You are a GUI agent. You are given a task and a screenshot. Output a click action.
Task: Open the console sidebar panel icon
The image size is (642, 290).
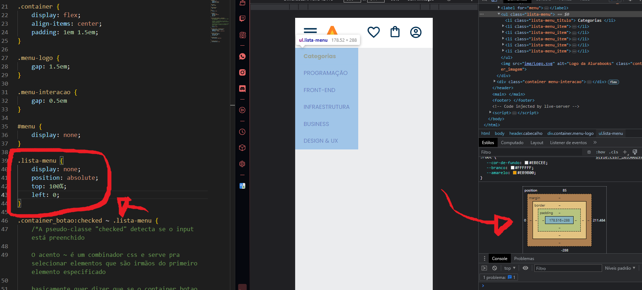484,268
